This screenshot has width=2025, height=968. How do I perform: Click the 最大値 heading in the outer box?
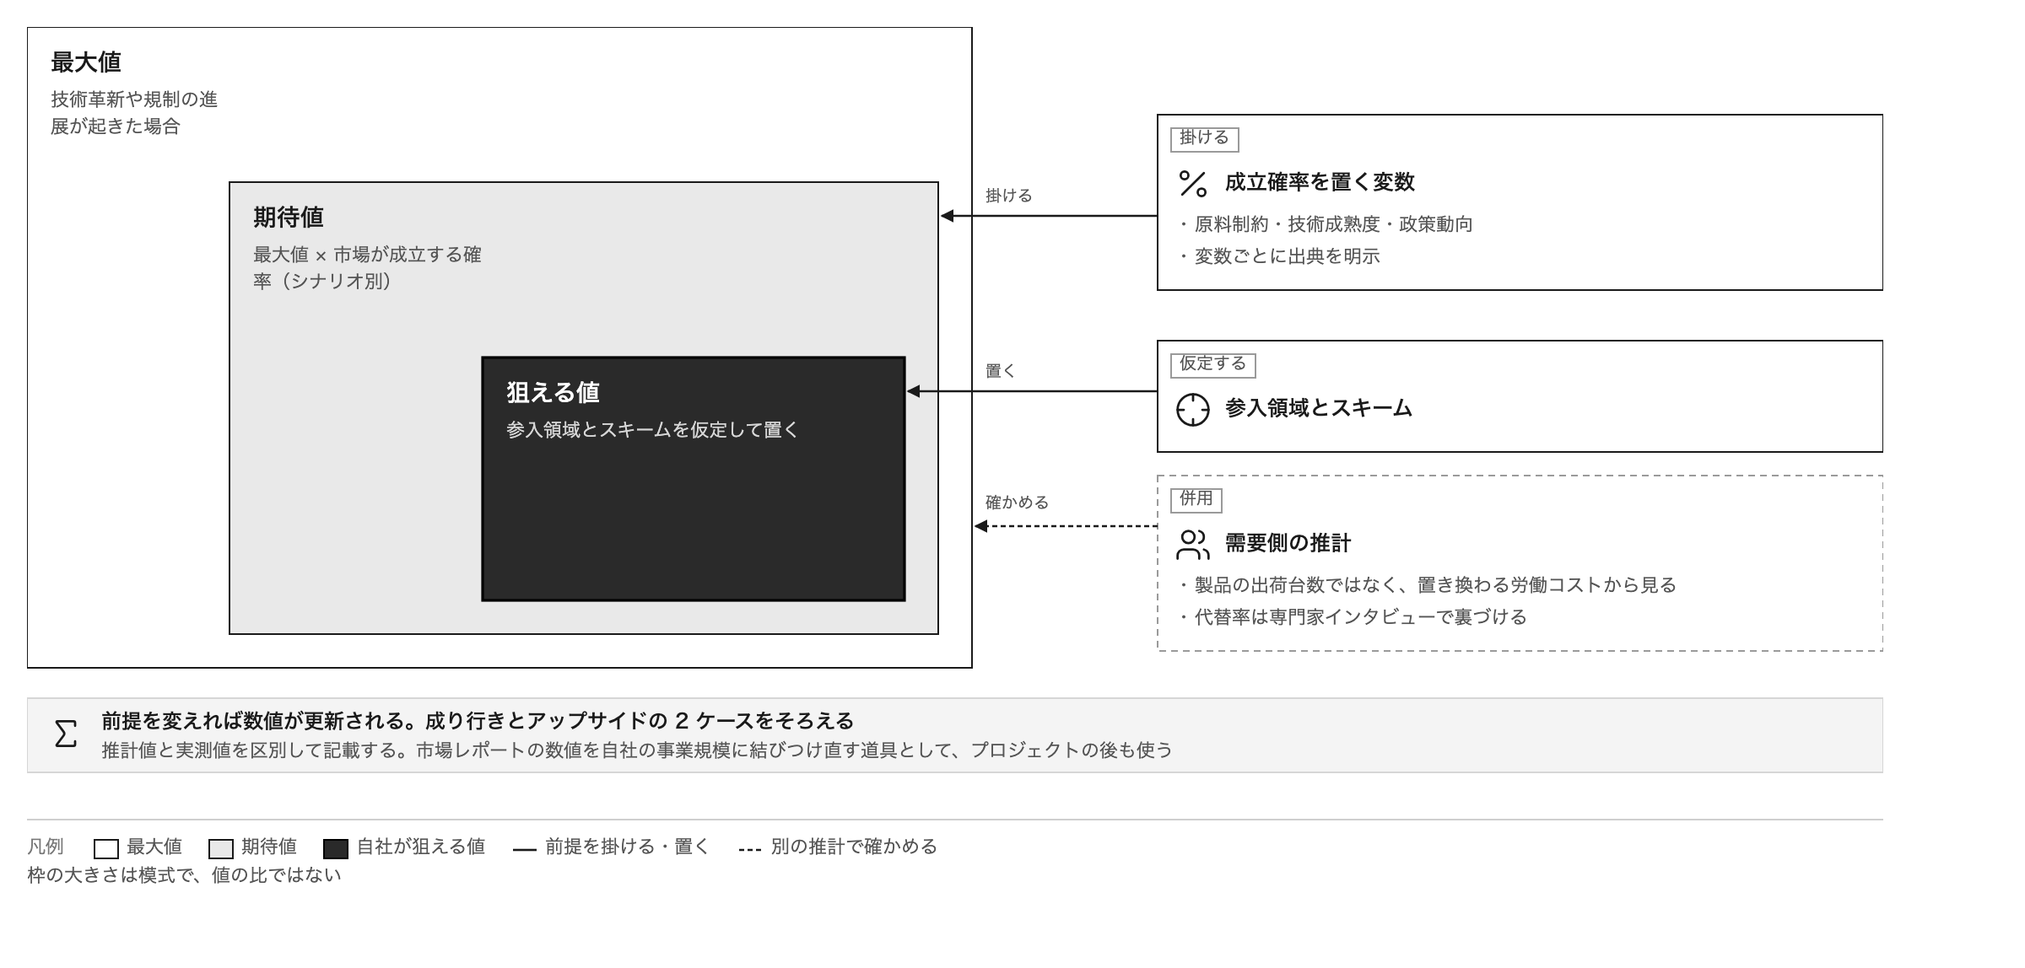click(86, 62)
